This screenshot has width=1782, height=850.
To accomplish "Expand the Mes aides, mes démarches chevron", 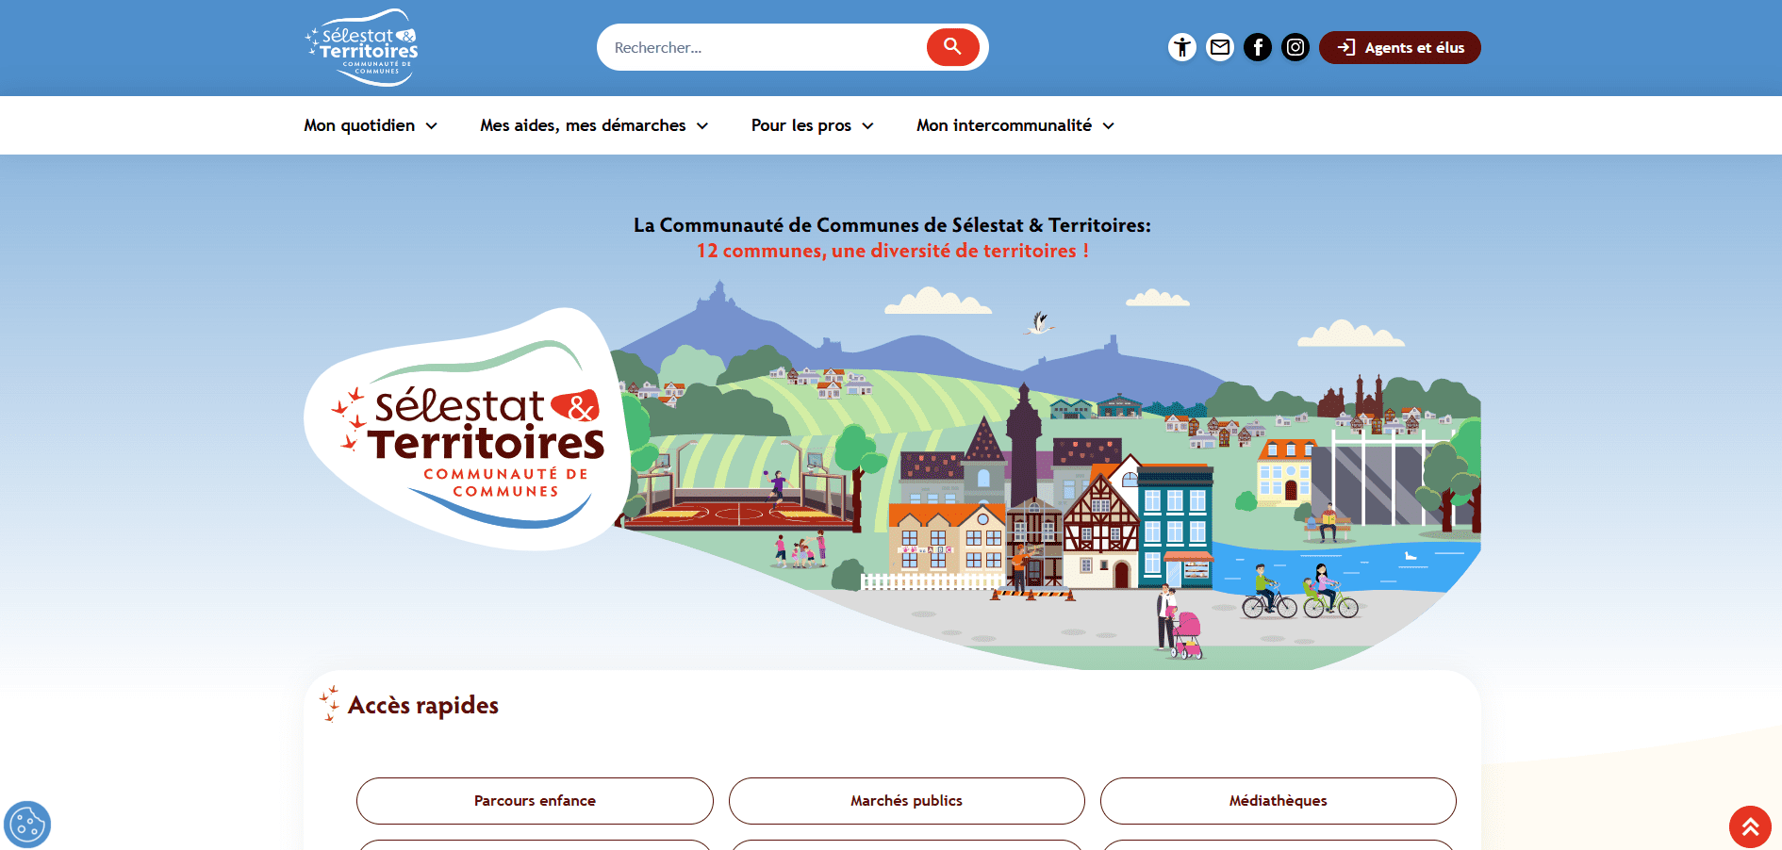I will point(702,126).
